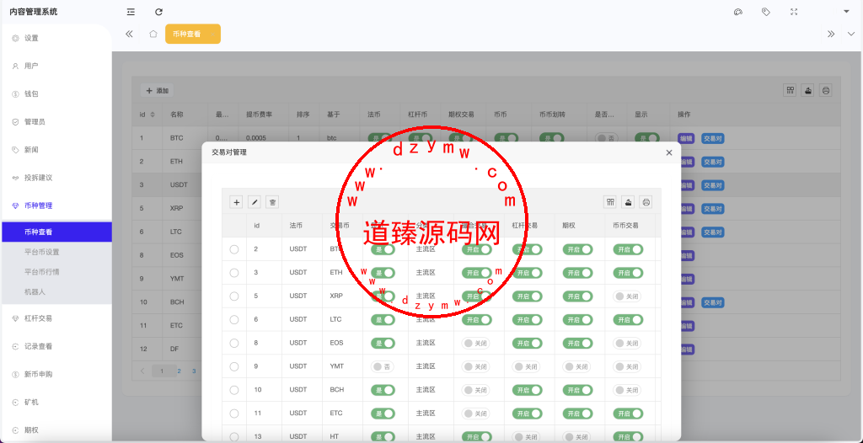Click the tab scroll-right double chevron
Screen dimensions: 863x443
point(831,34)
